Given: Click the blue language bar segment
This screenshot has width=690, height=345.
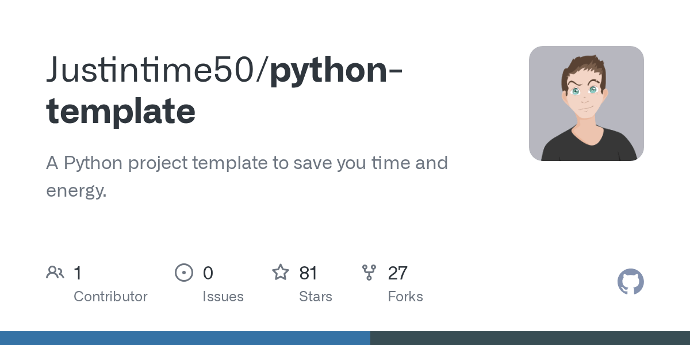Looking at the screenshot, I should coord(185,338).
